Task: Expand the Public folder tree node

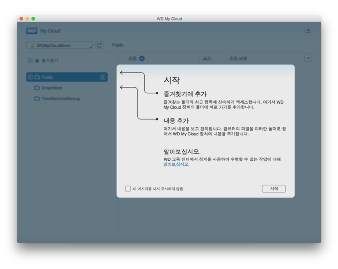Action: tap(30, 77)
